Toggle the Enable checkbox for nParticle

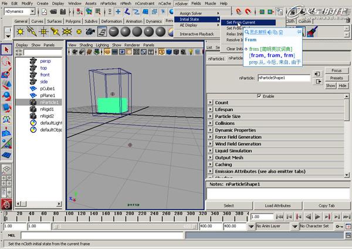(x=259, y=96)
